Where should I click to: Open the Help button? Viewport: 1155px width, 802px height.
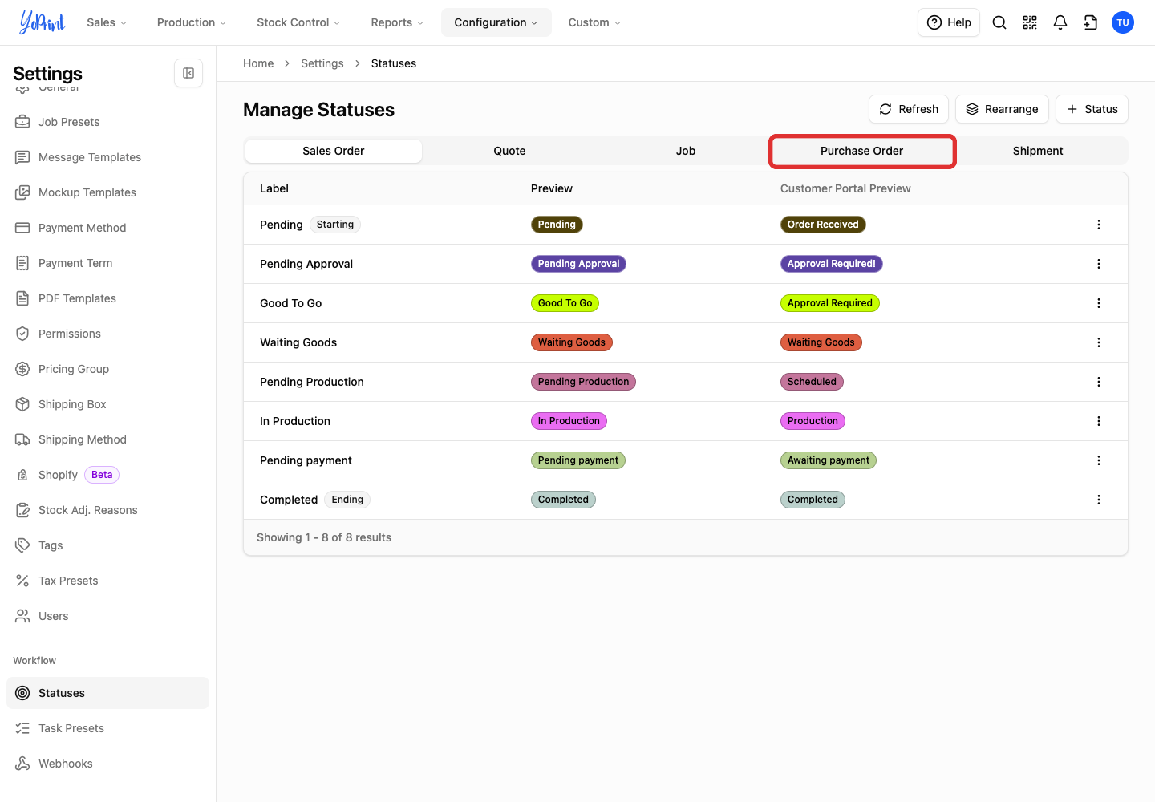click(949, 22)
